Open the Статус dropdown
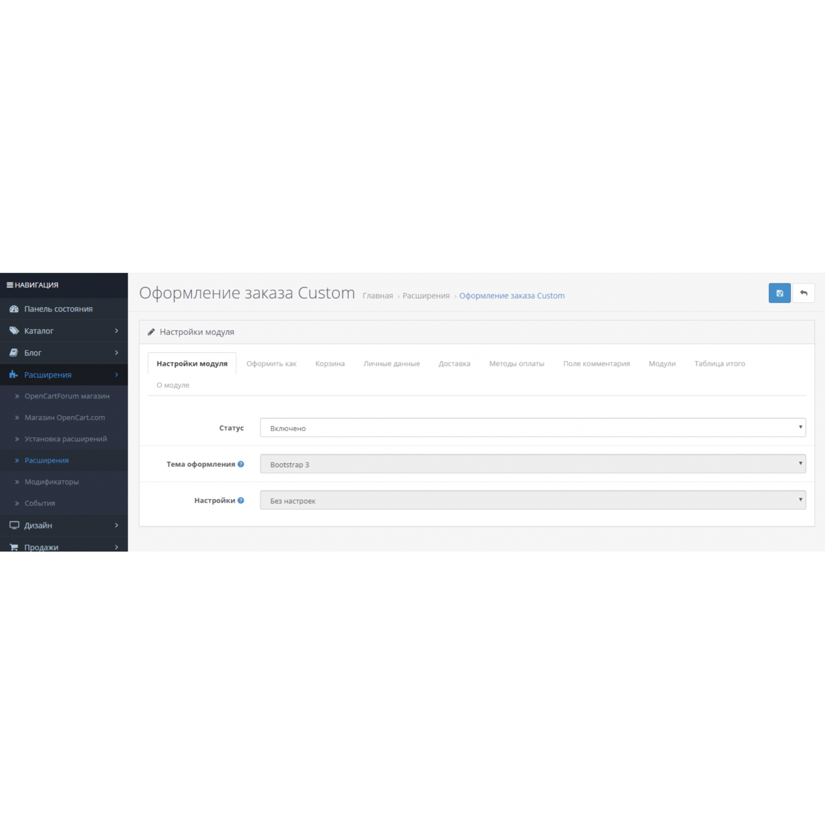The height and width of the screenshot is (825, 825). (532, 428)
